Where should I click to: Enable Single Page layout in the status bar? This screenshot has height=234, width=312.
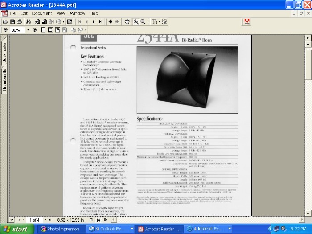click(x=91, y=220)
